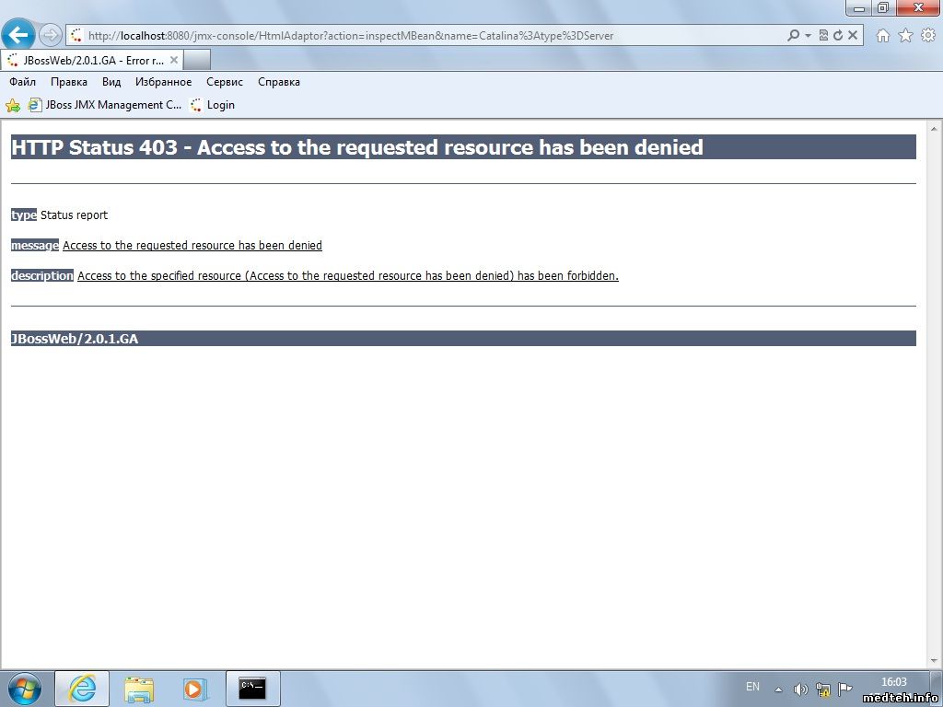The image size is (943, 707).
Task: Open the JBoss JMX Management Console bookmark
Action: tap(105, 105)
